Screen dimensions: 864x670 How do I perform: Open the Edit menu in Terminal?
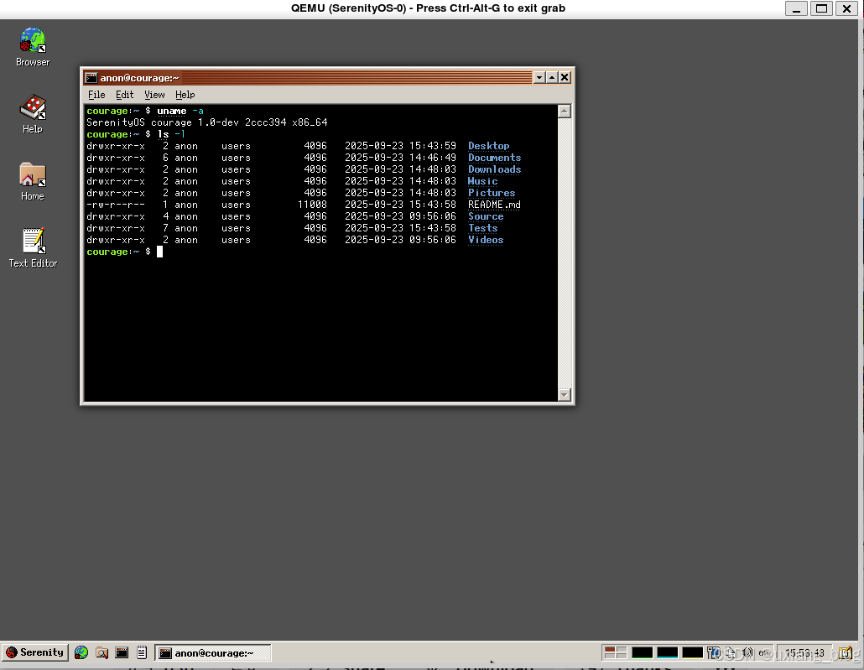pyautogui.click(x=124, y=95)
